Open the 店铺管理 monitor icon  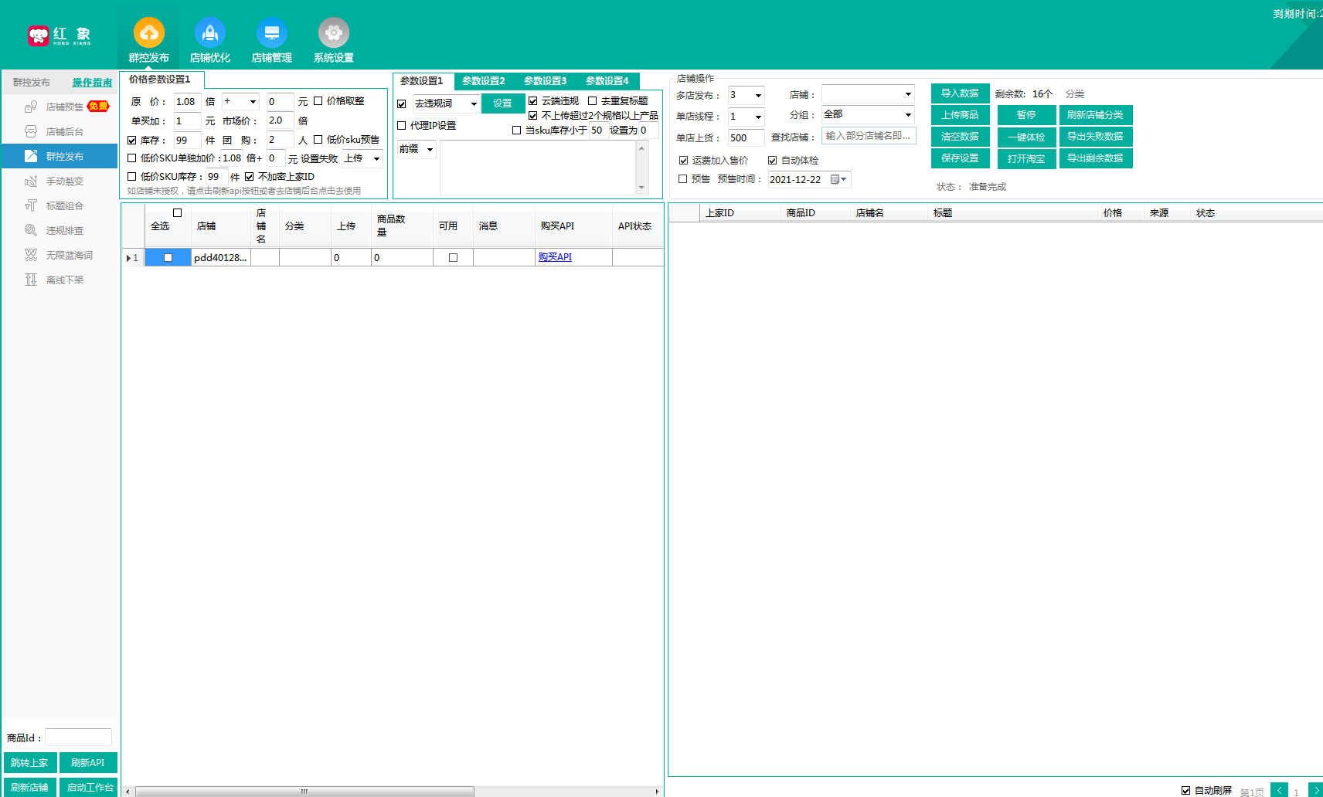(x=272, y=32)
